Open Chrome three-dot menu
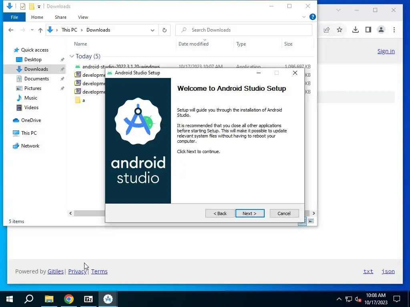 394,30
